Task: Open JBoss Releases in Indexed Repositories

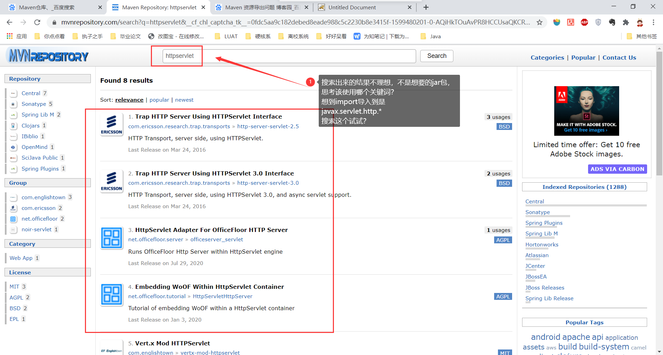Action: [x=545, y=288]
